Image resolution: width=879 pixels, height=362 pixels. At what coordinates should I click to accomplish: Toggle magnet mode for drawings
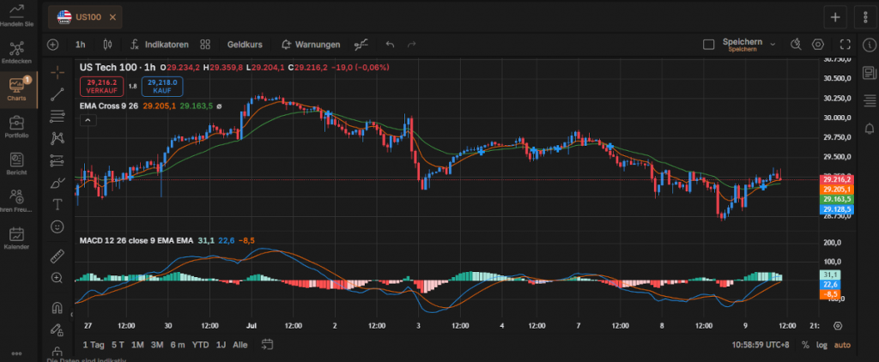58,308
